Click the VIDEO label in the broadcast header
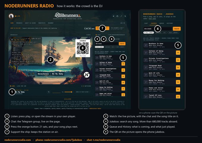The height and width of the screenshot is (143, 202). 89,35
